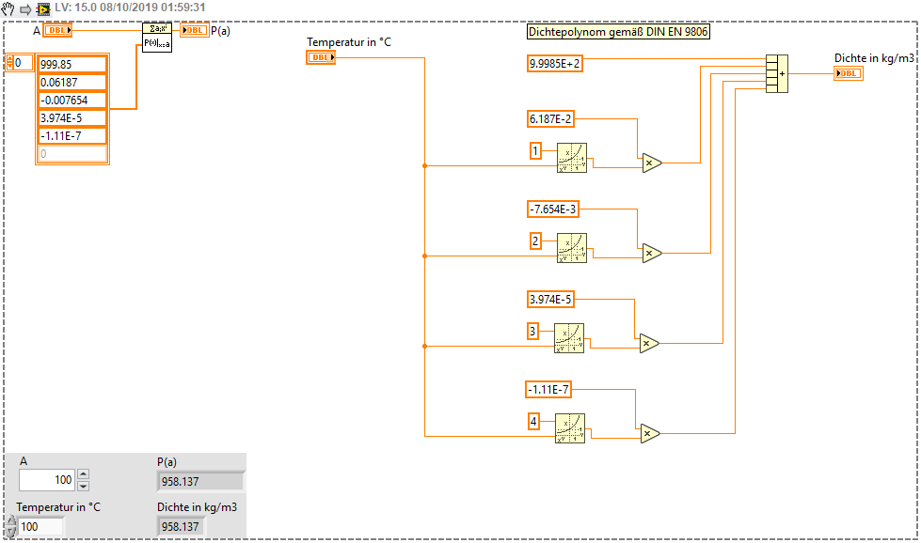Image resolution: width=921 pixels, height=543 pixels.
Task: Select the Power of X node wired to exponent 4
Action: tap(570, 428)
